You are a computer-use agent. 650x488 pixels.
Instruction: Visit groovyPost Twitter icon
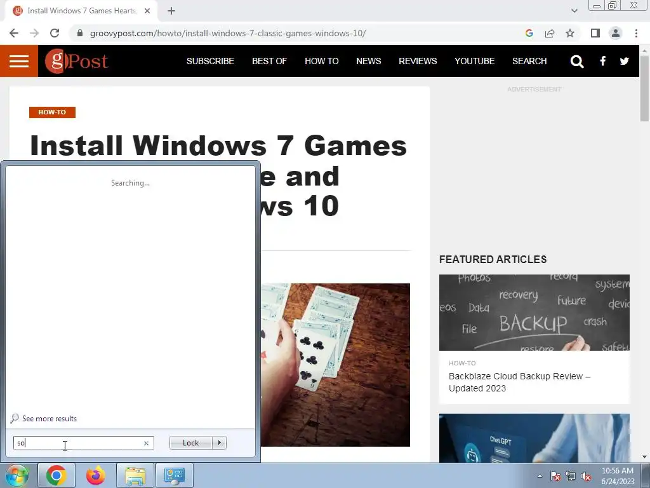[x=625, y=61]
